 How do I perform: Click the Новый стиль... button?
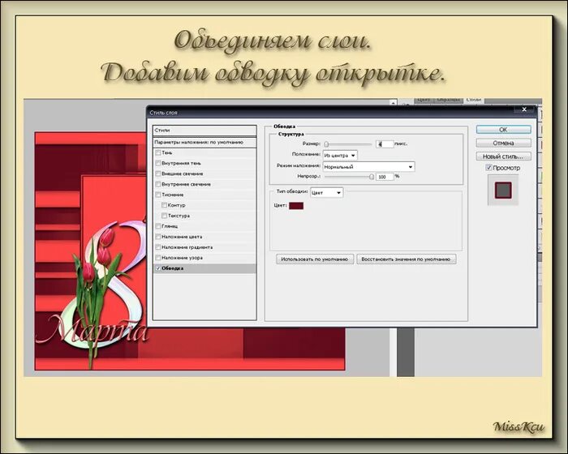[504, 156]
